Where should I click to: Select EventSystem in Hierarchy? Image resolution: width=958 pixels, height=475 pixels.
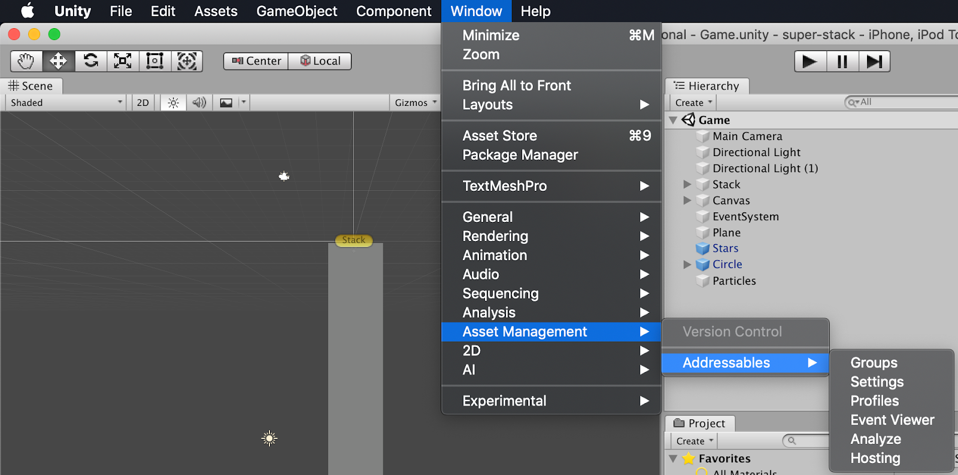pos(745,217)
